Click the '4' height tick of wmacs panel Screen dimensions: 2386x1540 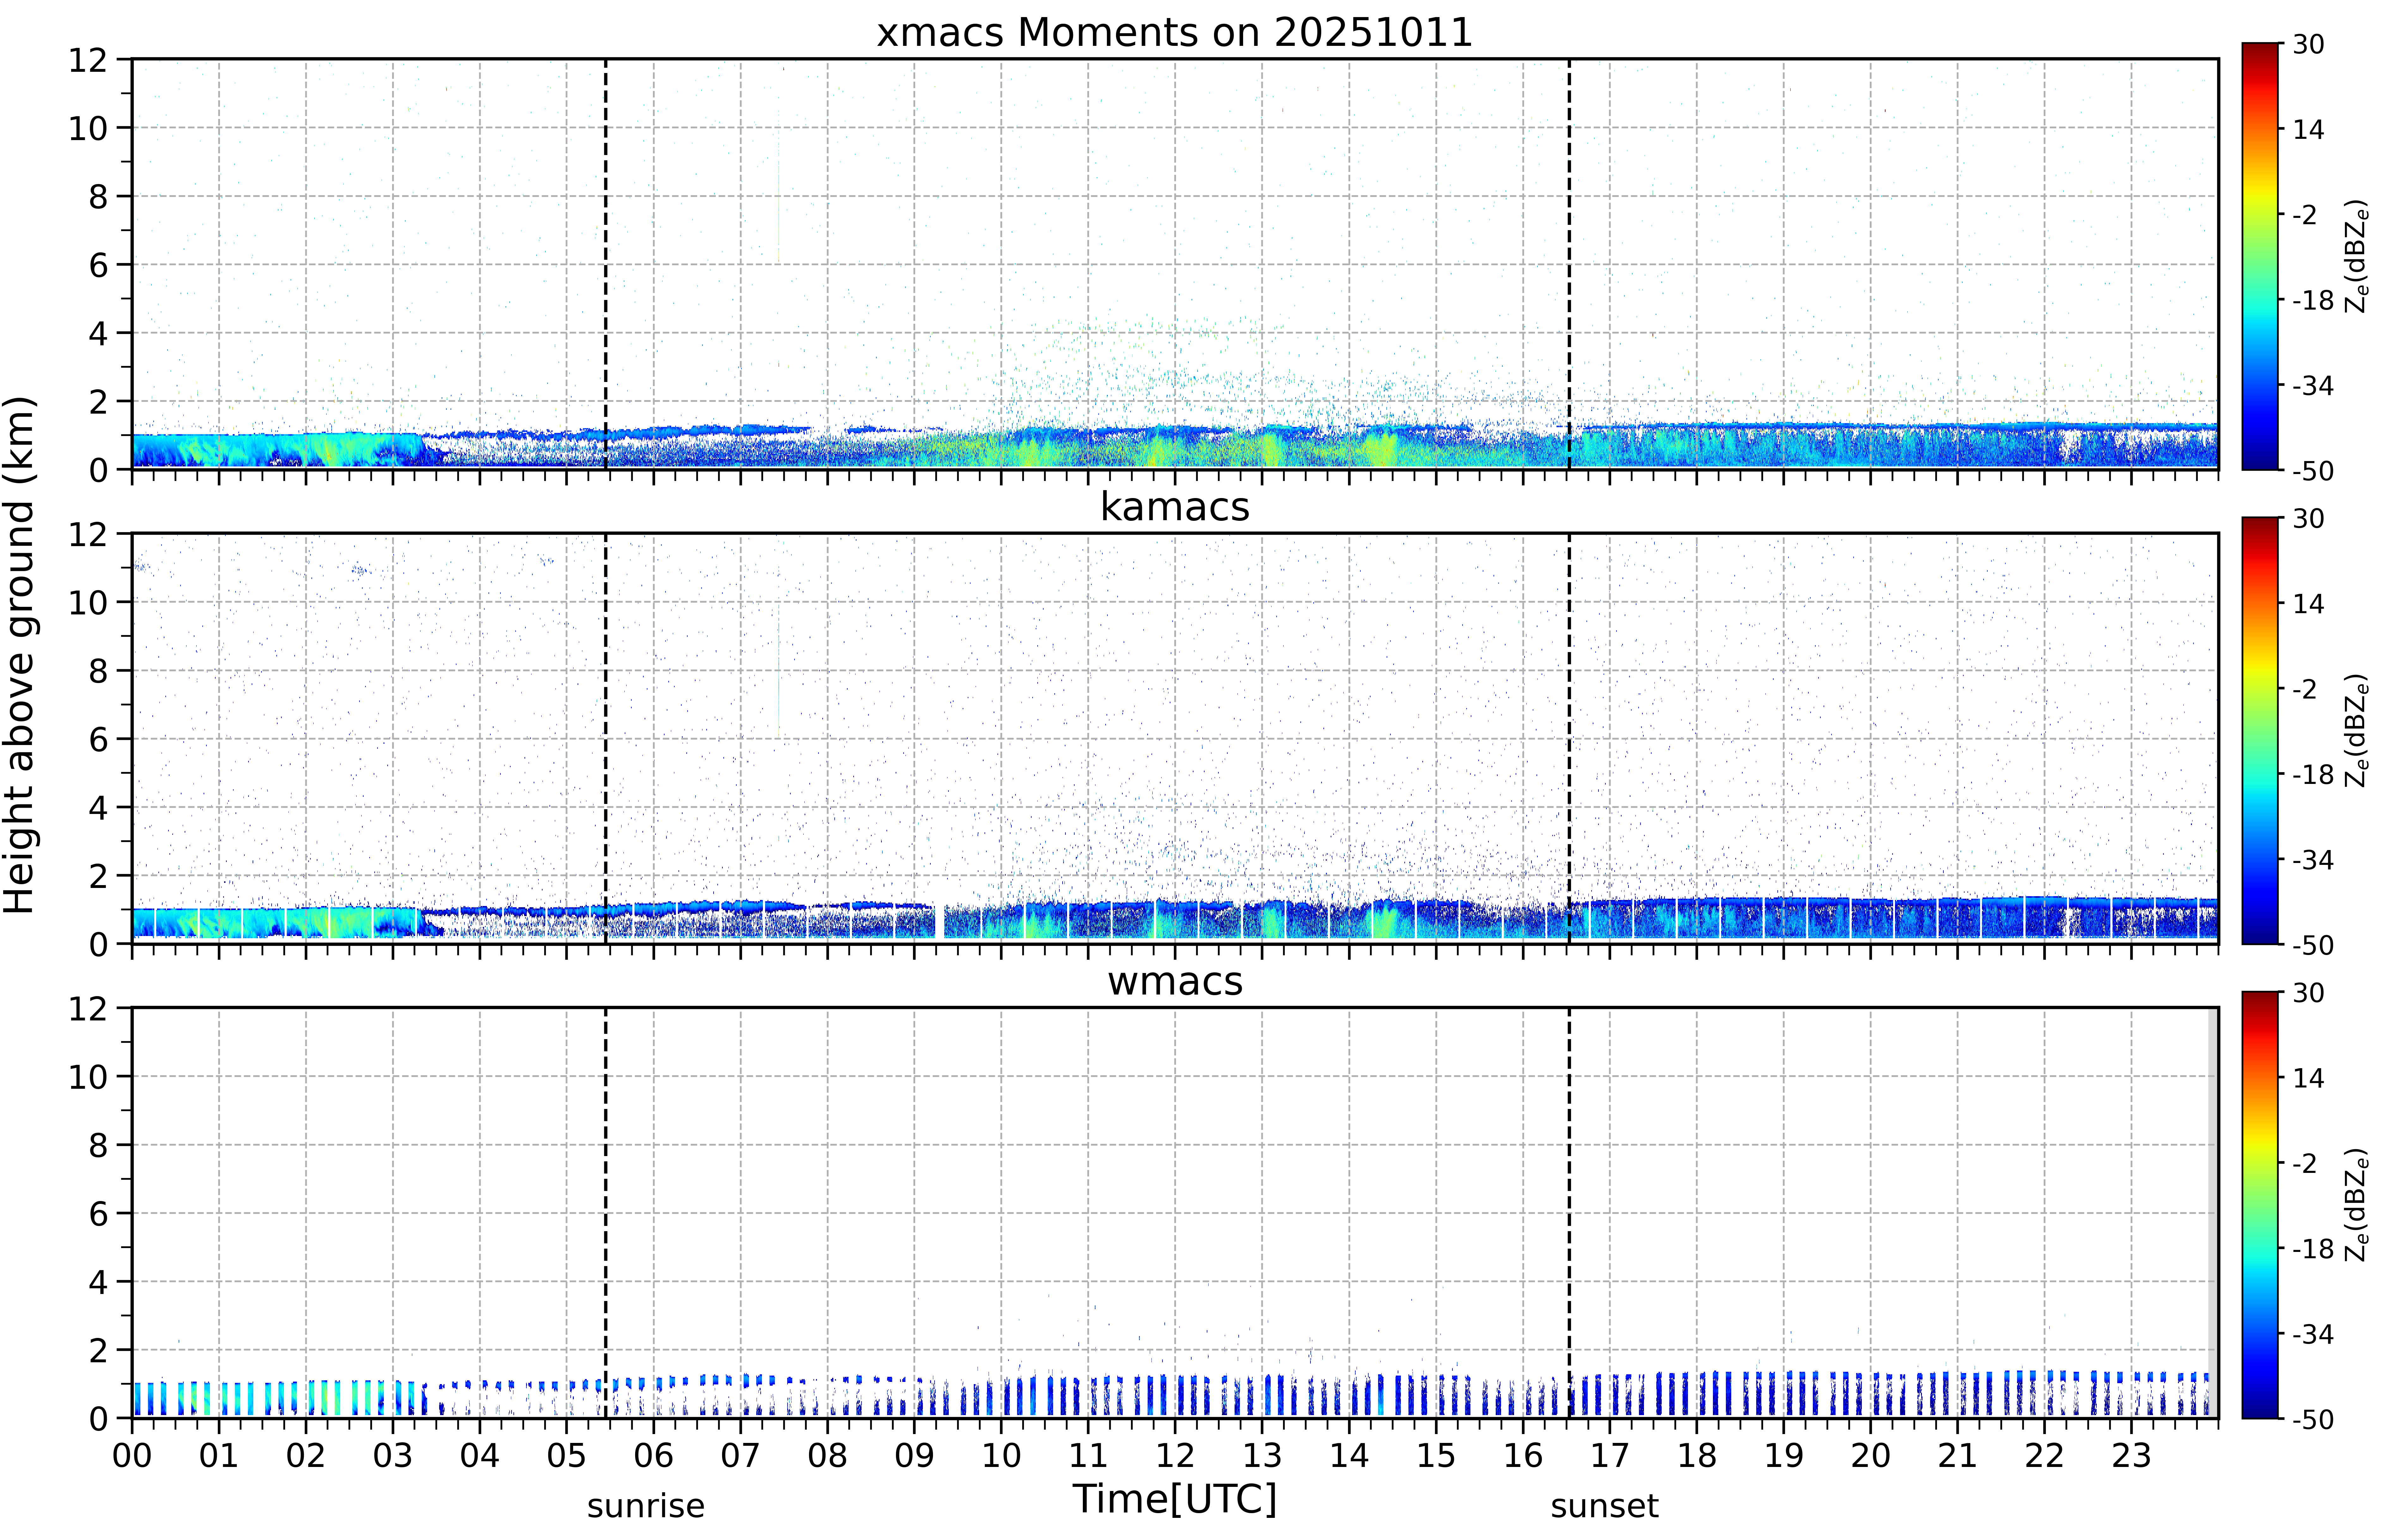click(98, 1282)
